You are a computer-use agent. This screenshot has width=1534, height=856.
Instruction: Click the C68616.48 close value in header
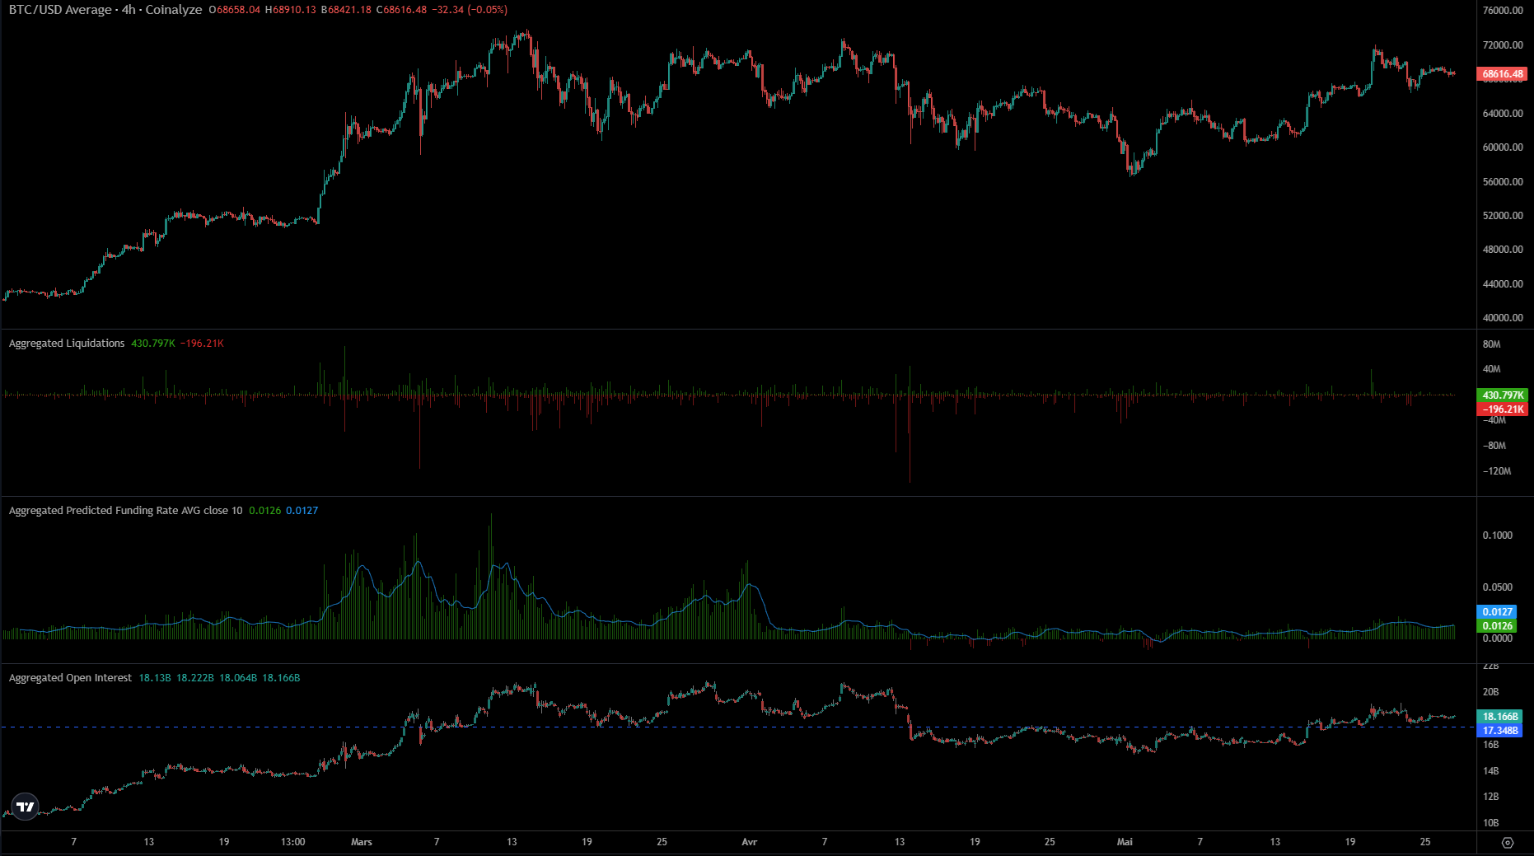pos(401,10)
